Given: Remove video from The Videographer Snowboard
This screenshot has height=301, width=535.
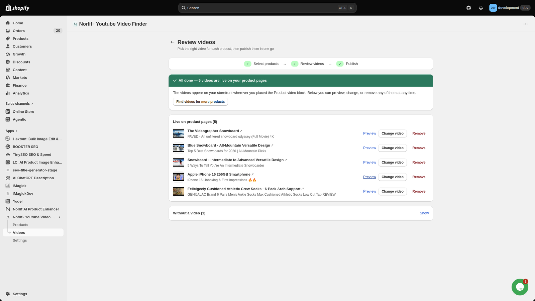Looking at the screenshot, I should click(419, 133).
